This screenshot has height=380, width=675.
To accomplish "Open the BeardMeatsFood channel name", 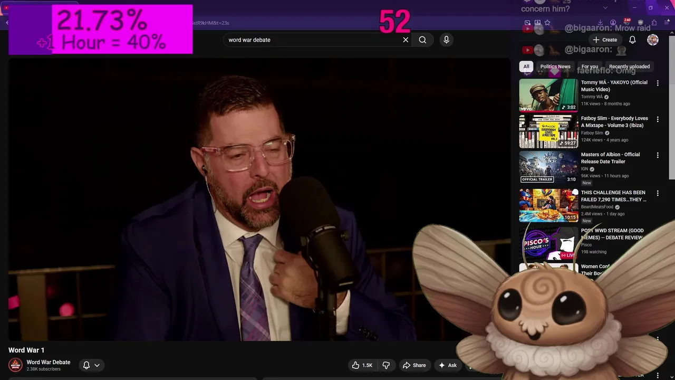I will coord(597,207).
